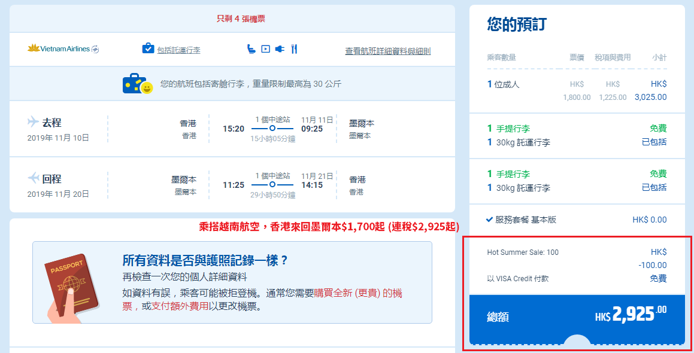
Task: Click Hot Summer Sale: 100 discount line
Action: click(523, 252)
